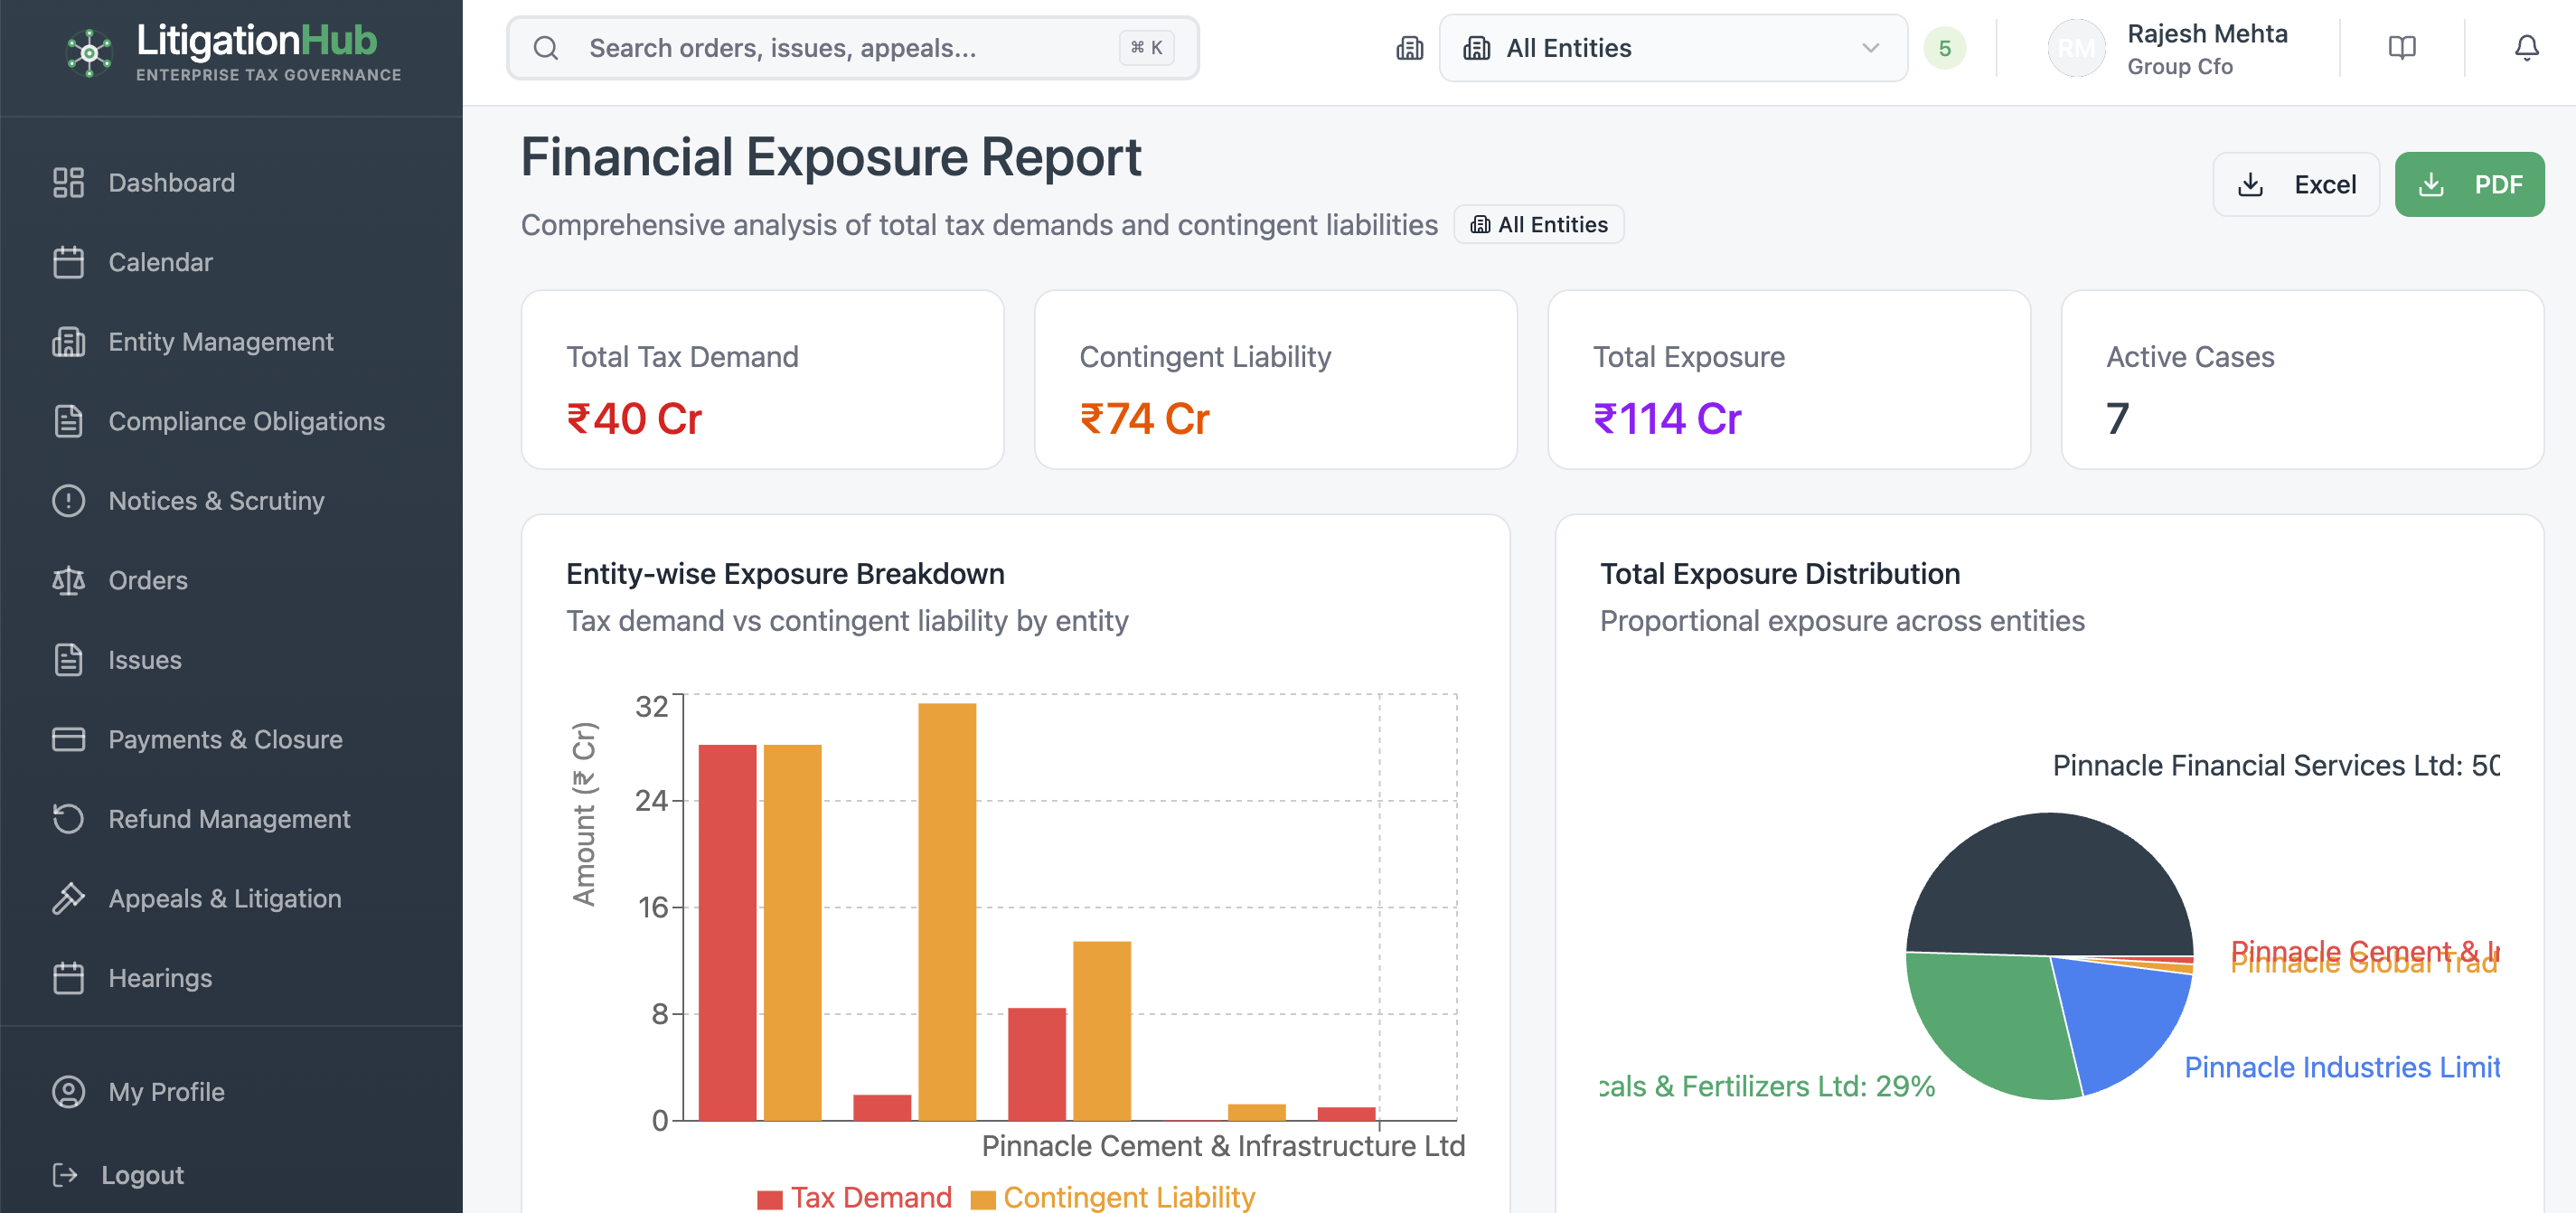The image size is (2576, 1213).
Task: Click the Total Tax Demand ₹40 Cr value
Action: (634, 418)
